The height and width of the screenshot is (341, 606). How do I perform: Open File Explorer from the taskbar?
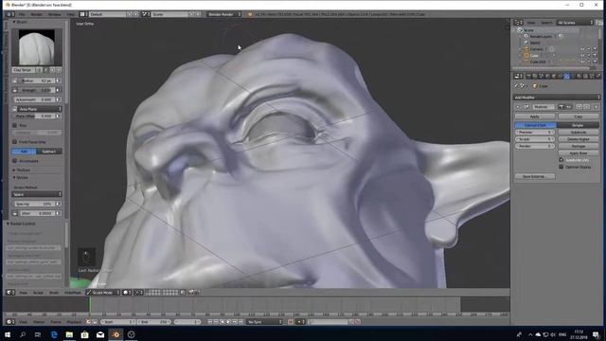(x=69, y=334)
